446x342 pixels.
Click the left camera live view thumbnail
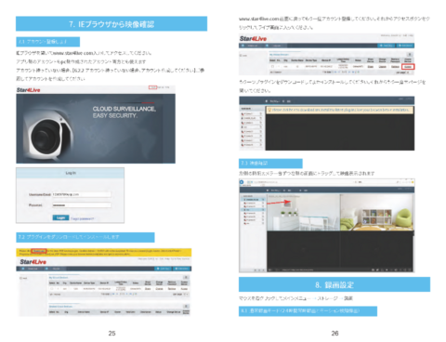[x=303, y=212]
